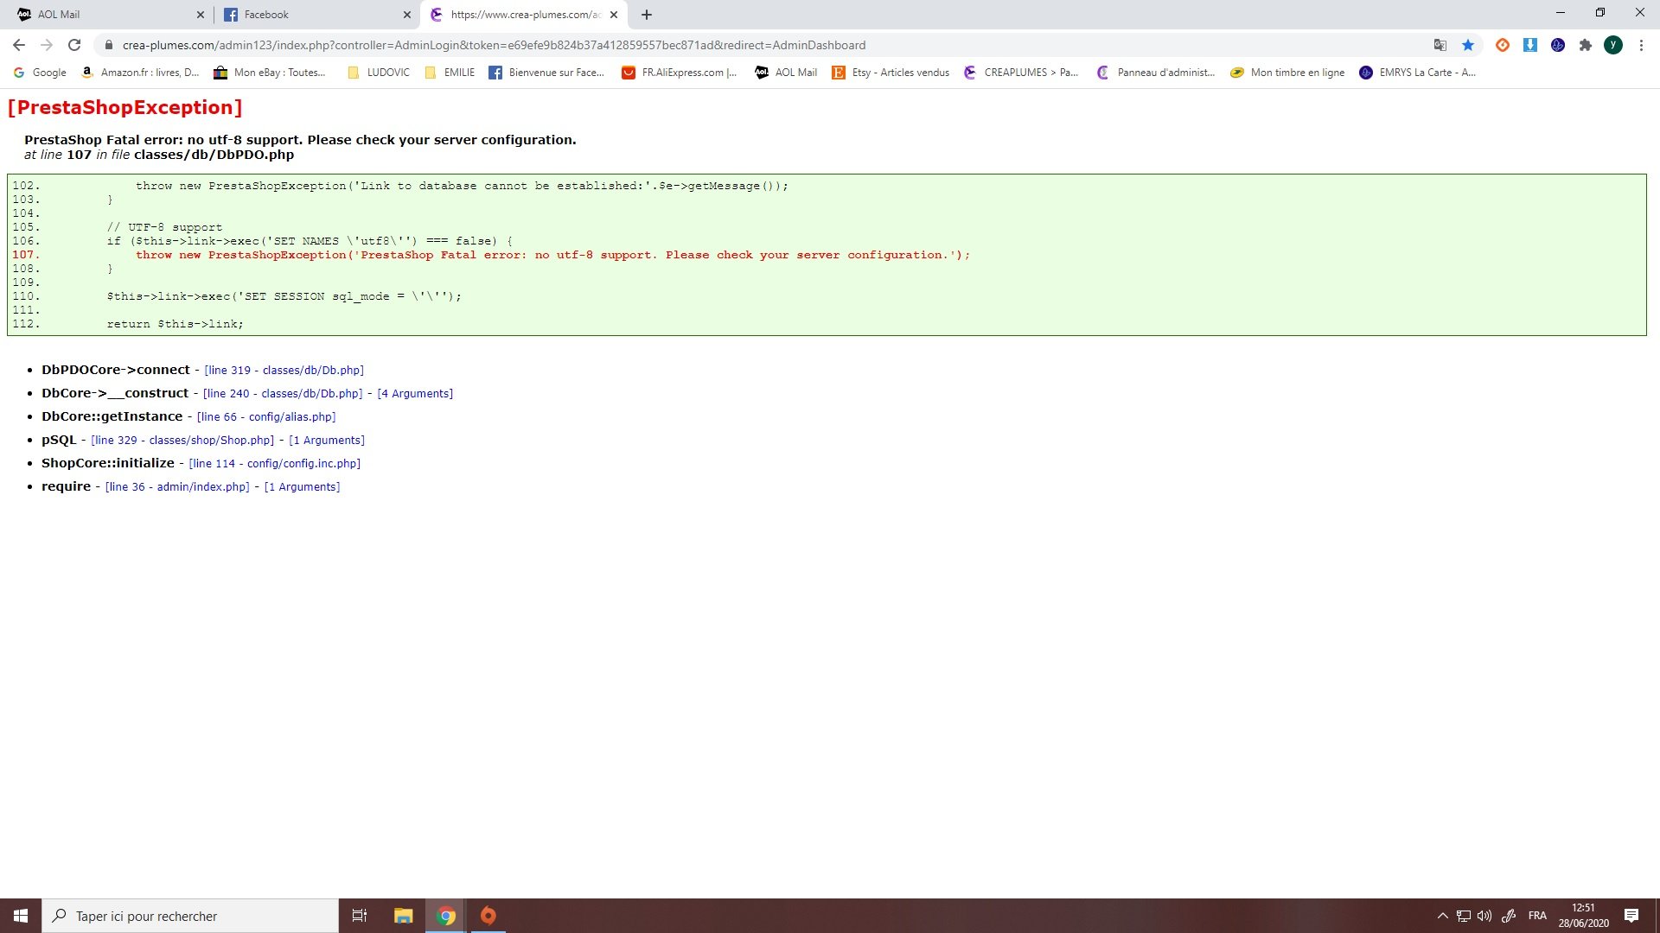1660x933 pixels.
Task: Open the Windows notification center
Action: point(1631,916)
